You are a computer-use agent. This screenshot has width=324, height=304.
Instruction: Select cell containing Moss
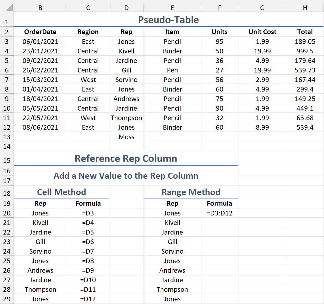[126, 137]
